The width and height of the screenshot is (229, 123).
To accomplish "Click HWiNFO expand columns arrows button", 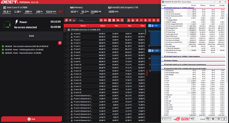I will pos(164,119).
